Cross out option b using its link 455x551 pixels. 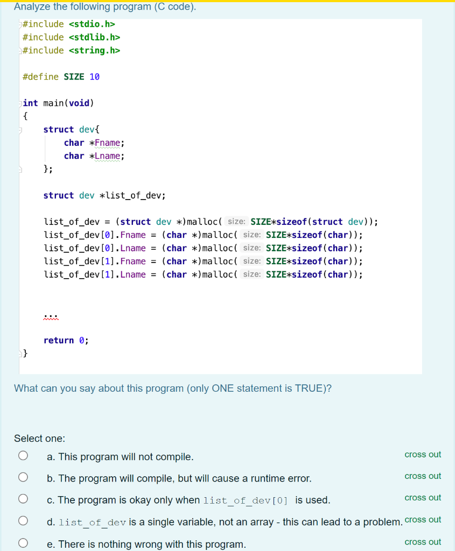point(423,476)
